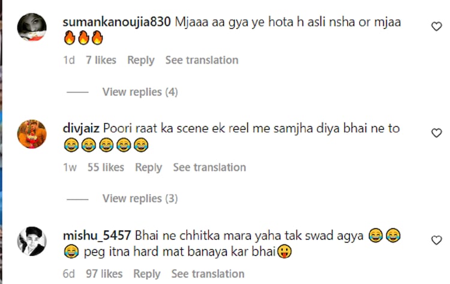
Task: Click mishu_5457's profile avatar
Action: (32, 241)
